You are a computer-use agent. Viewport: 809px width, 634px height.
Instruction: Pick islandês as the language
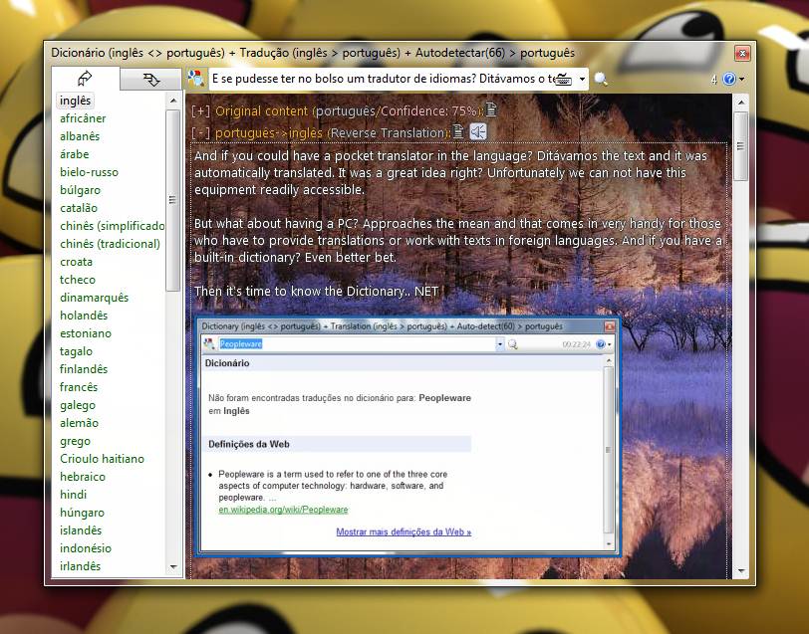pos(81,530)
